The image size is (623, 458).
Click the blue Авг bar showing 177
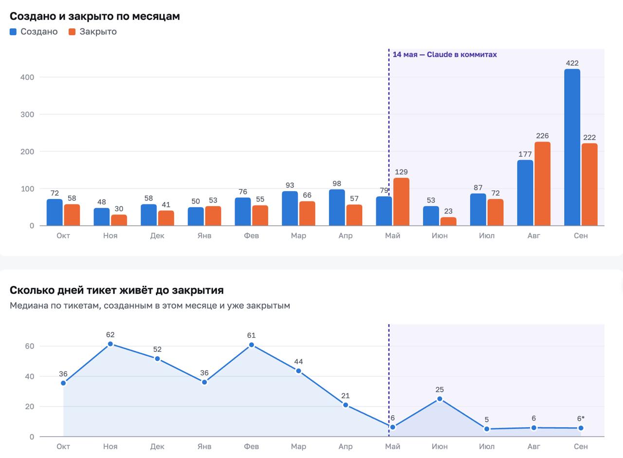(x=525, y=193)
